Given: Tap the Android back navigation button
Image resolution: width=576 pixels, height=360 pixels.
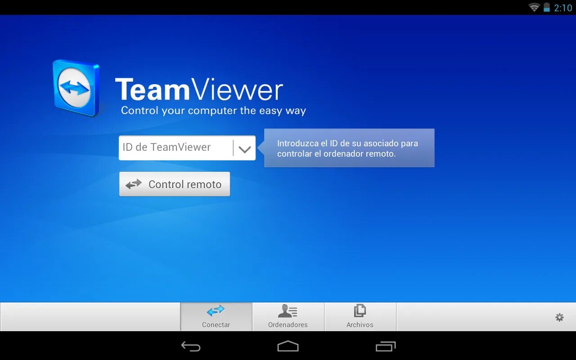Looking at the screenshot, I should coord(191,346).
